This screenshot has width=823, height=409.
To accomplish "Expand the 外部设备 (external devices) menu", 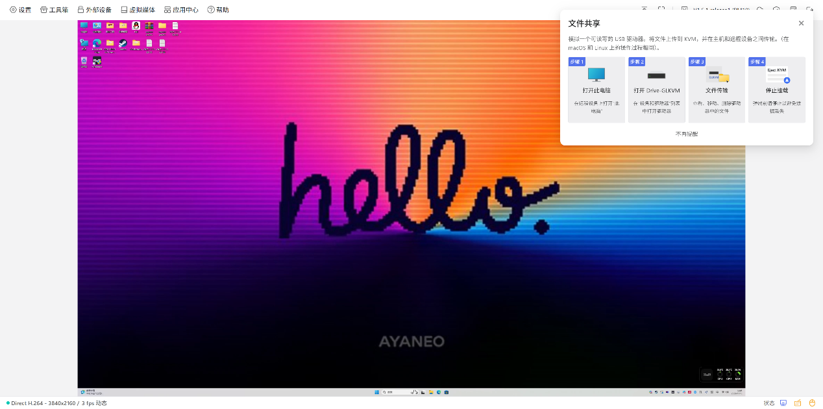I will (x=94, y=10).
